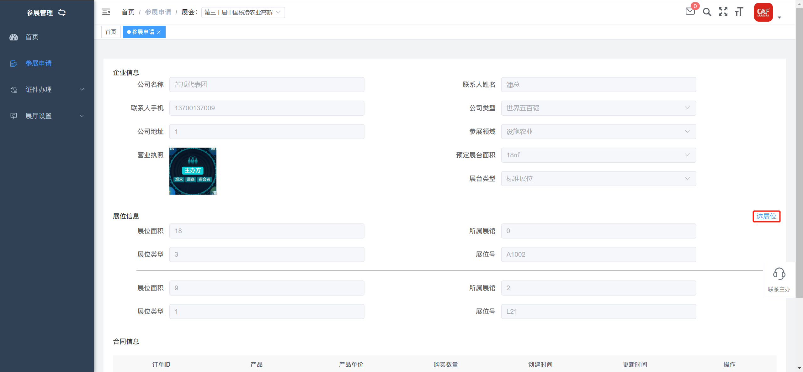Toggle fullscreen mode icon
This screenshot has width=803, height=372.
723,12
